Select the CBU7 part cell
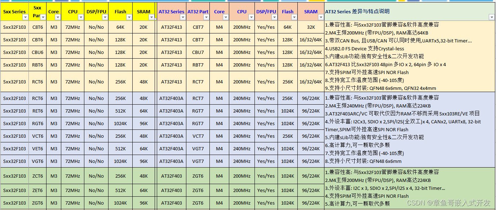Image resolution: width=496 pixels, height=210 pixels. pos(198,52)
